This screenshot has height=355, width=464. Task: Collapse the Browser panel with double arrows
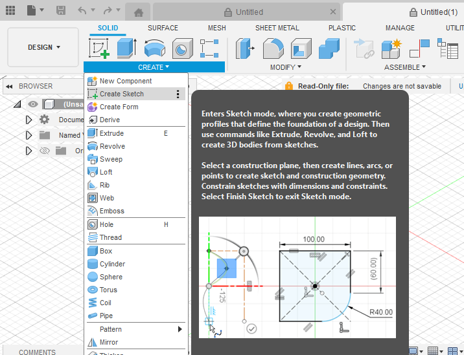(10, 87)
